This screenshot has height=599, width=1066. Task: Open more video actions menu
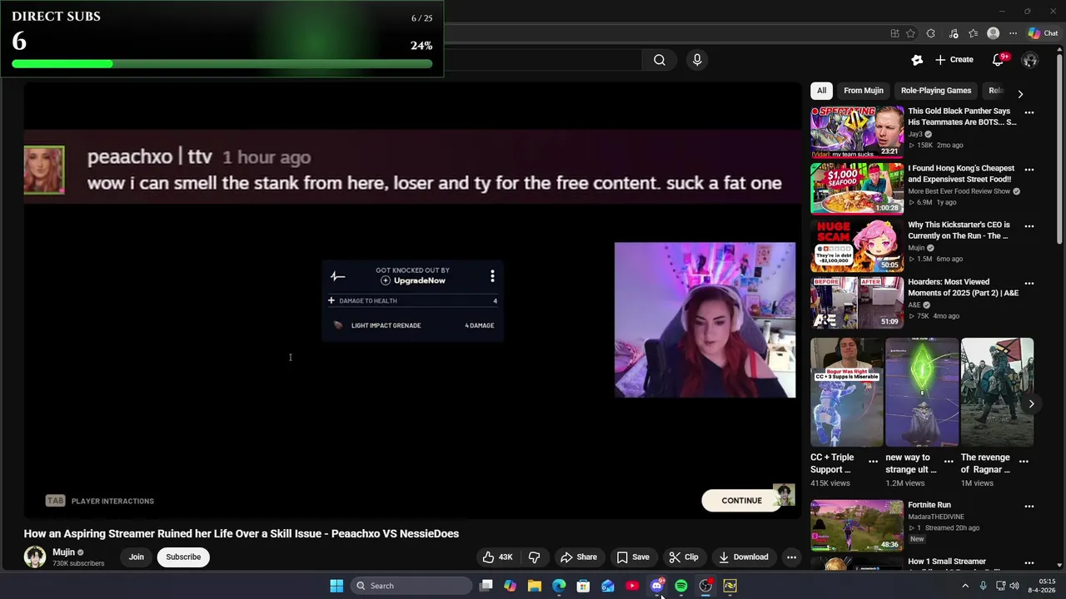(x=791, y=557)
